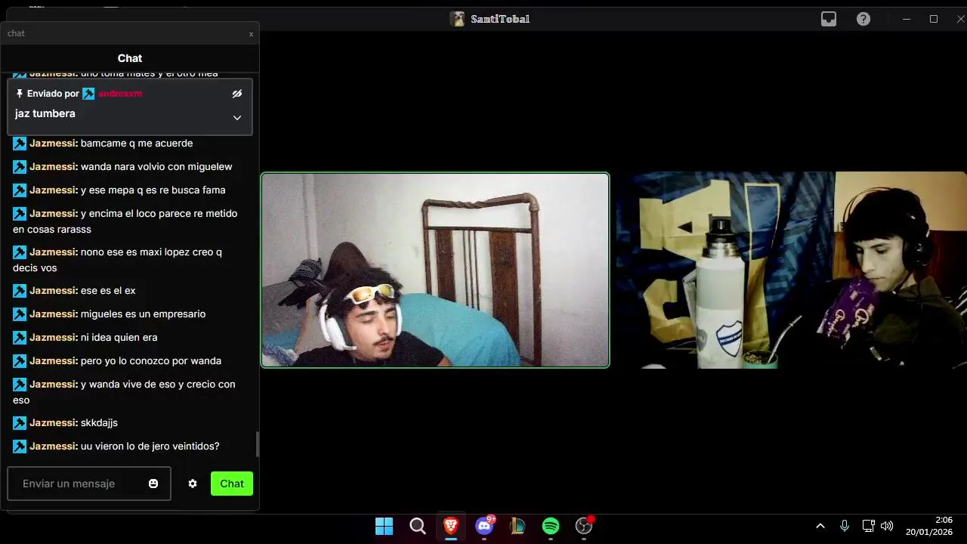Image resolution: width=967 pixels, height=544 pixels.
Task: Click the andresxm username in pinned message
Action: (120, 94)
